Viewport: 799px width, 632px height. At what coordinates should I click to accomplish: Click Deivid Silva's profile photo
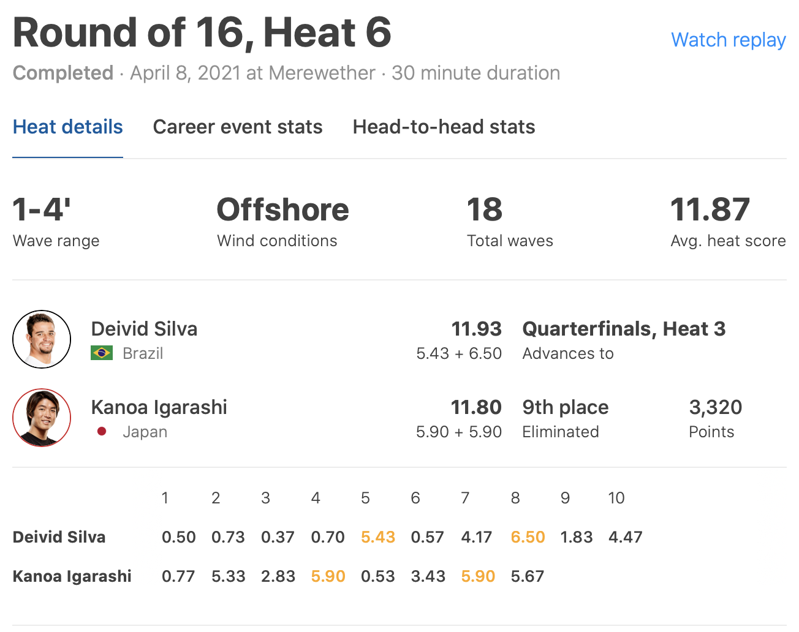(42, 339)
